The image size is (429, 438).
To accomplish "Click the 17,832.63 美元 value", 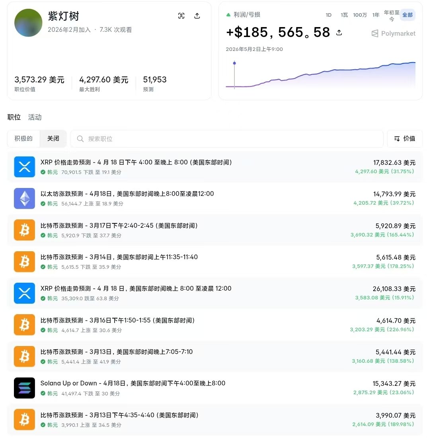I will pos(394,162).
